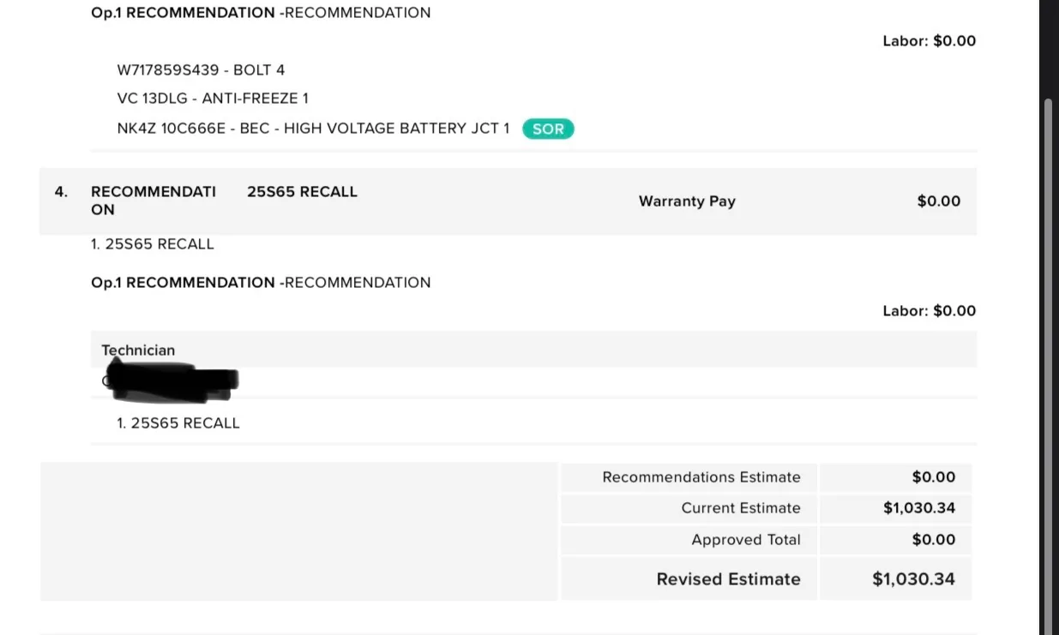Open the 25S65 RECALL header row
The image size is (1059, 635).
pyautogui.click(x=508, y=201)
